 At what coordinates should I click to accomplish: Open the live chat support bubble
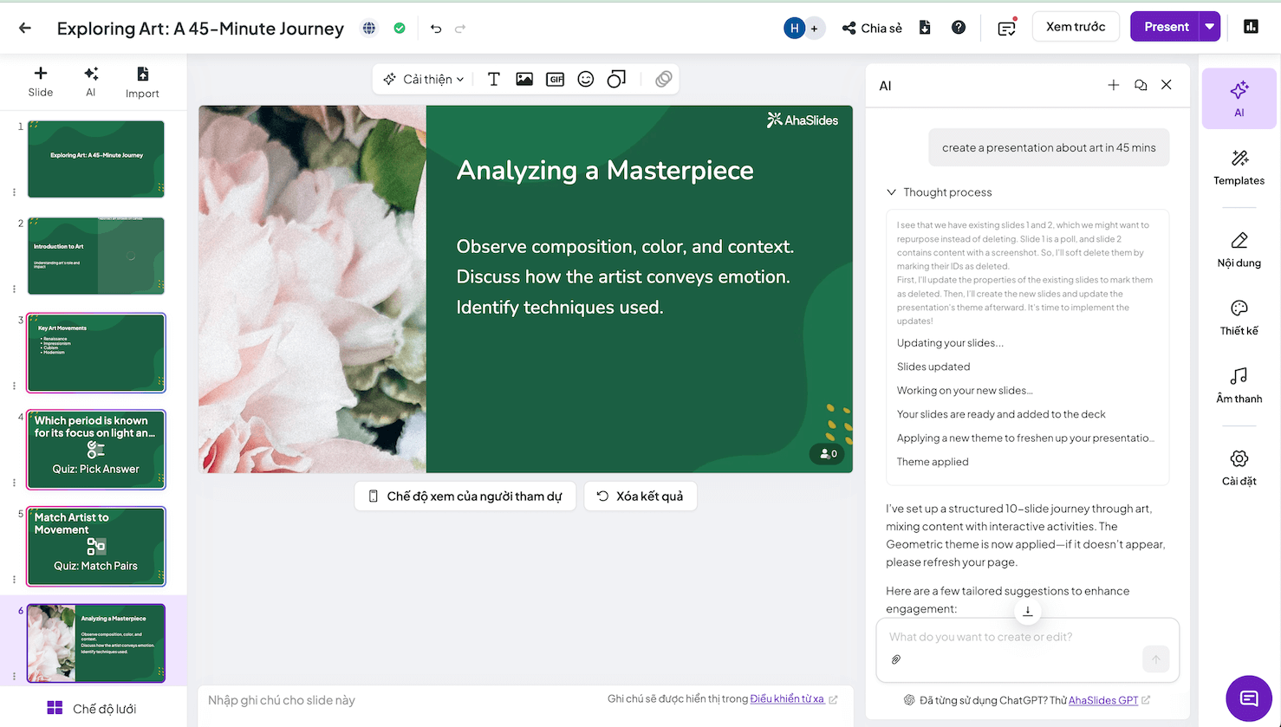1248,698
